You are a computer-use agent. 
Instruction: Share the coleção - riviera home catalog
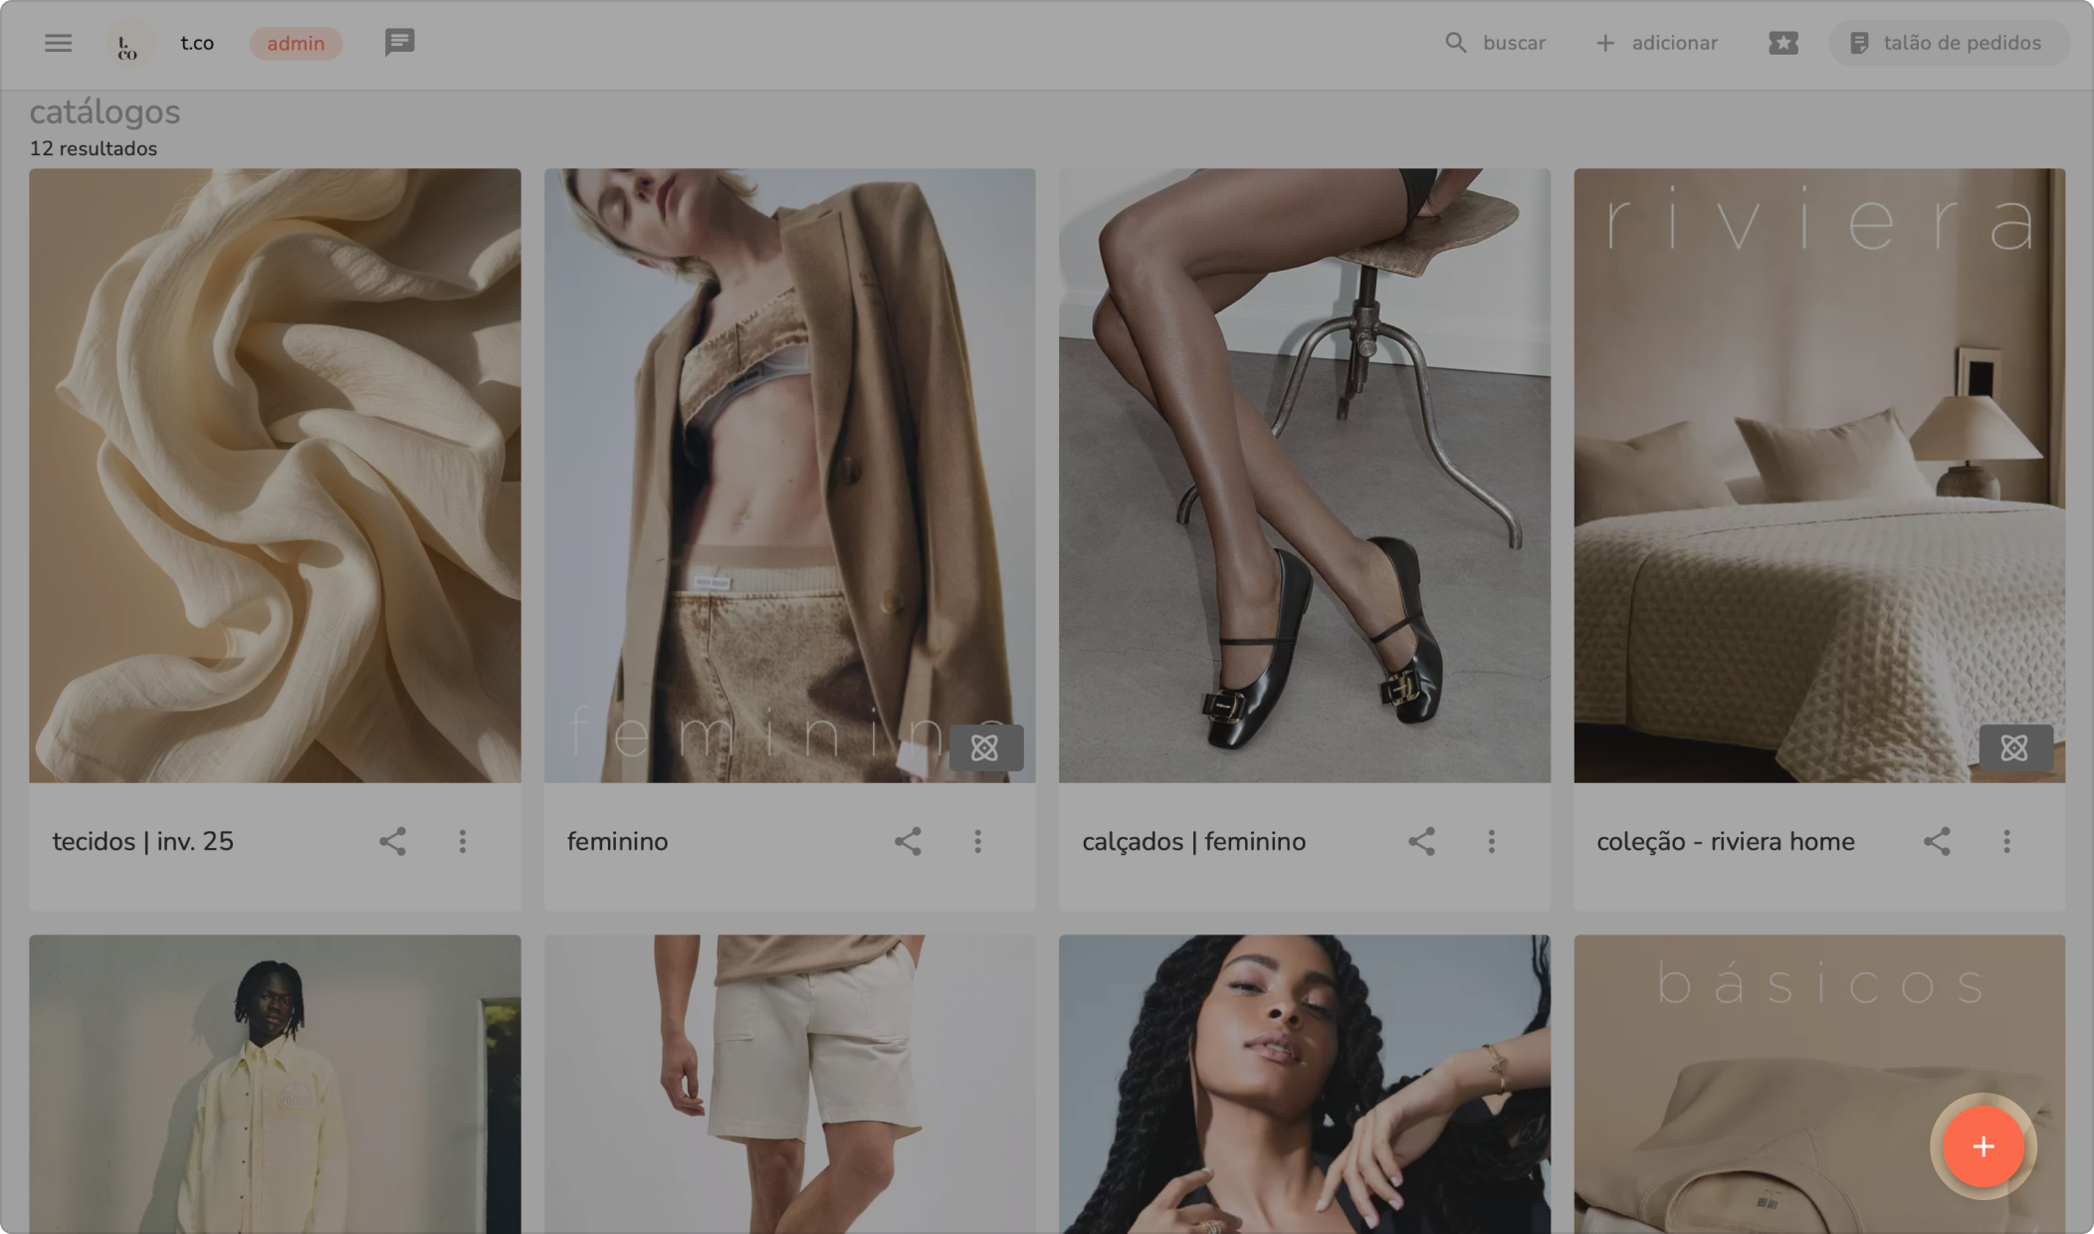pyautogui.click(x=1936, y=842)
